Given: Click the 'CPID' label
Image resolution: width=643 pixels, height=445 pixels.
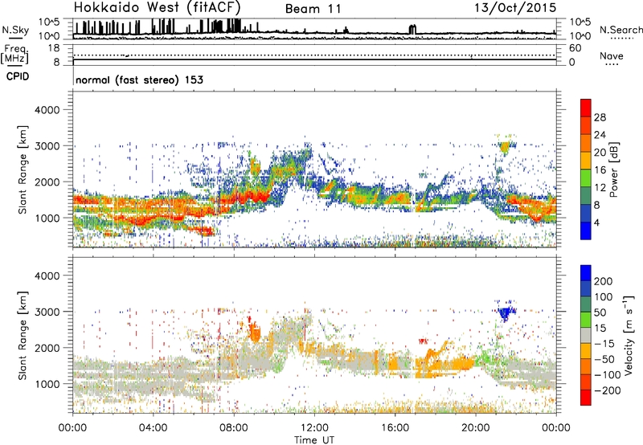Looking at the screenshot, I should tap(18, 76).
